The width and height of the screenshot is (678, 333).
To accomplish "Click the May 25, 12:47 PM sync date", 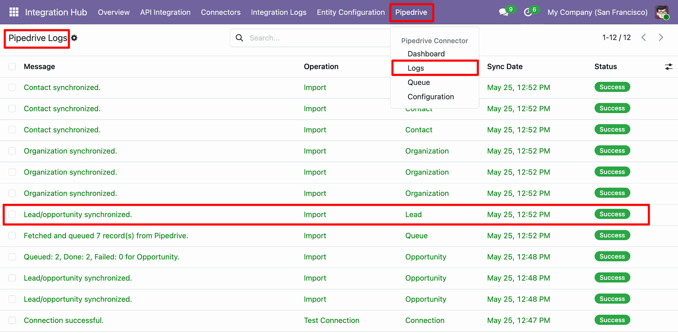I will pos(518,320).
